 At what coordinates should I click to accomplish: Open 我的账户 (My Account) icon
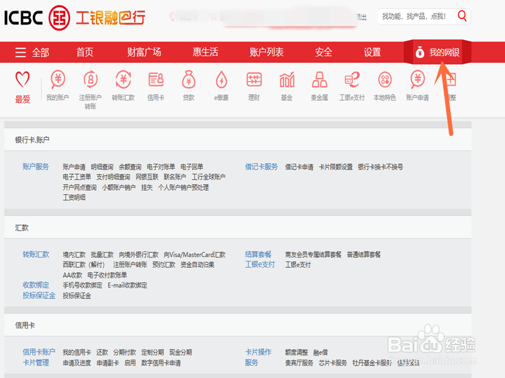(57, 81)
